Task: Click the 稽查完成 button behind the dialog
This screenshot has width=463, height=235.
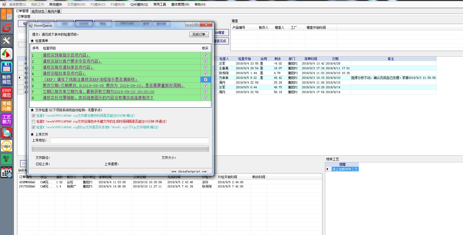Action: (221, 41)
